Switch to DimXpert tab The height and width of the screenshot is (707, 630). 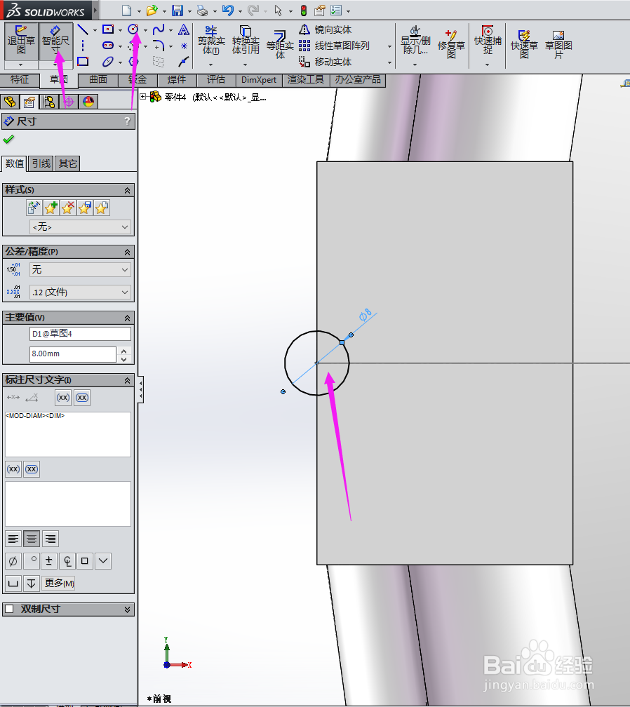[259, 80]
